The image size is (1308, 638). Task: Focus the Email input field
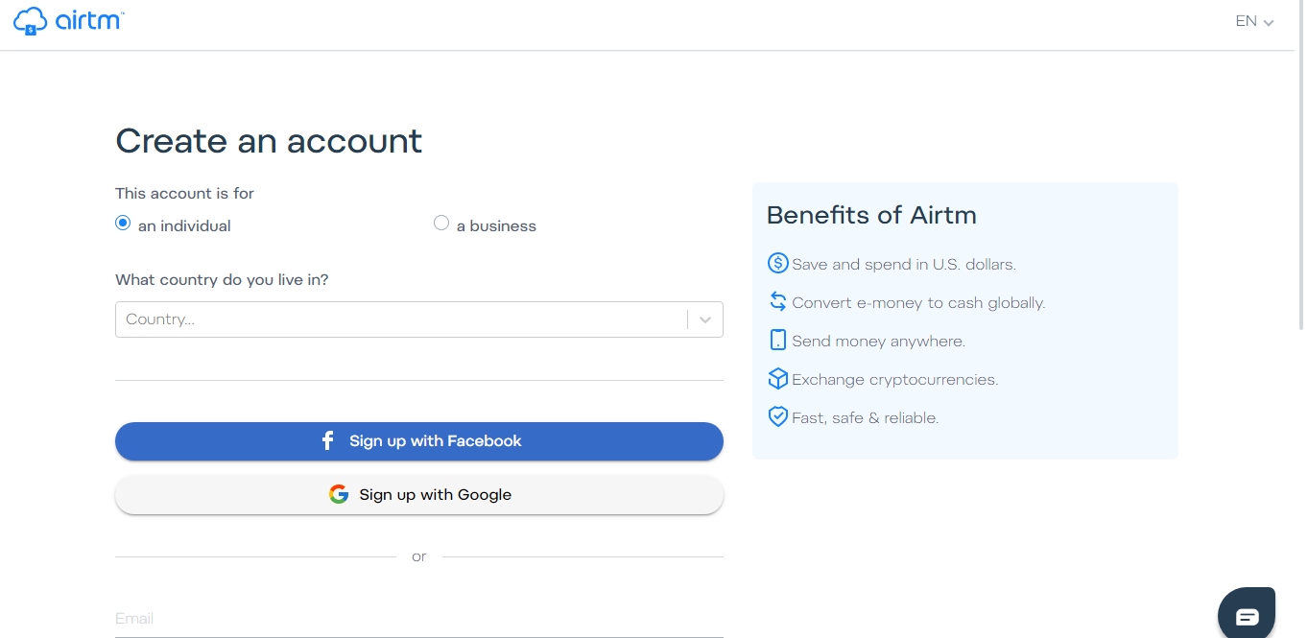coord(418,619)
